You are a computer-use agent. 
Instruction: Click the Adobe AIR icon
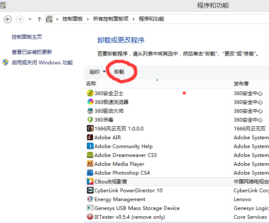click(90, 137)
